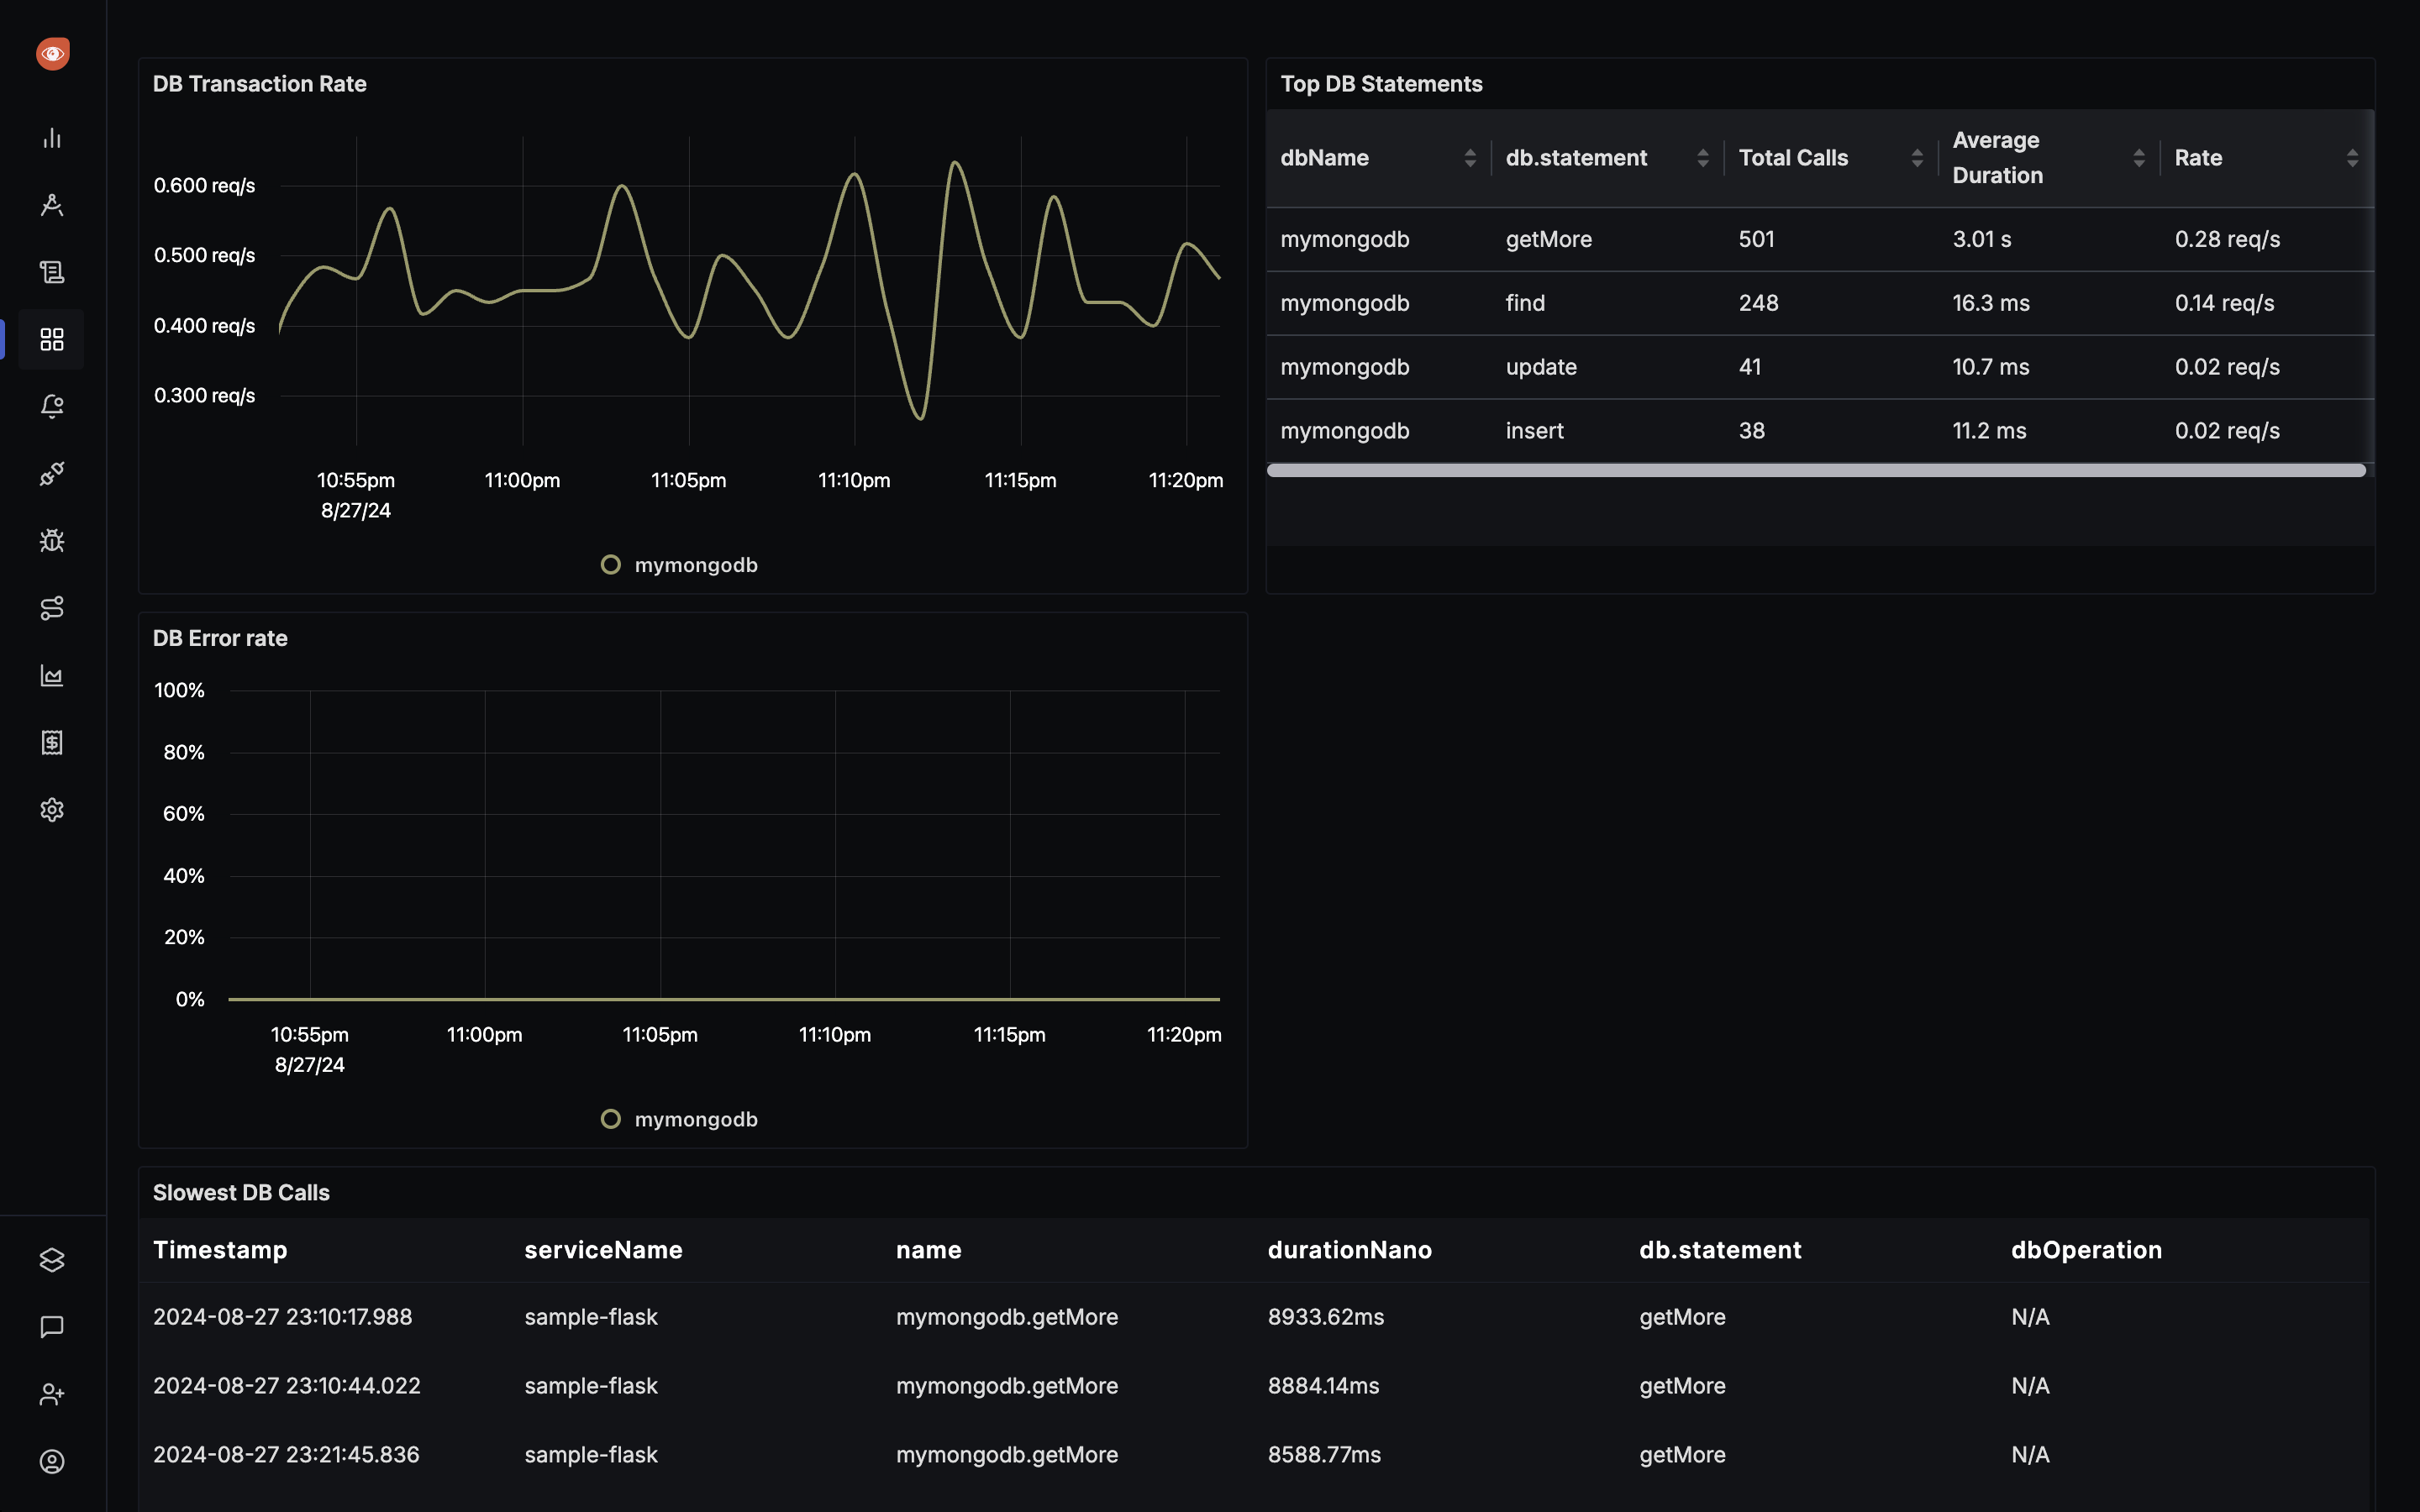Open Integrations plug icon in sidebar
2420x1512 pixels.
(x=52, y=473)
